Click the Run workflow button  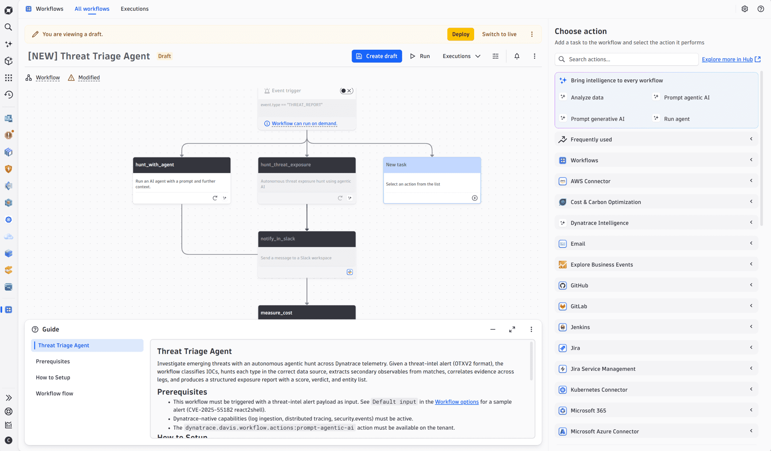[420, 56]
